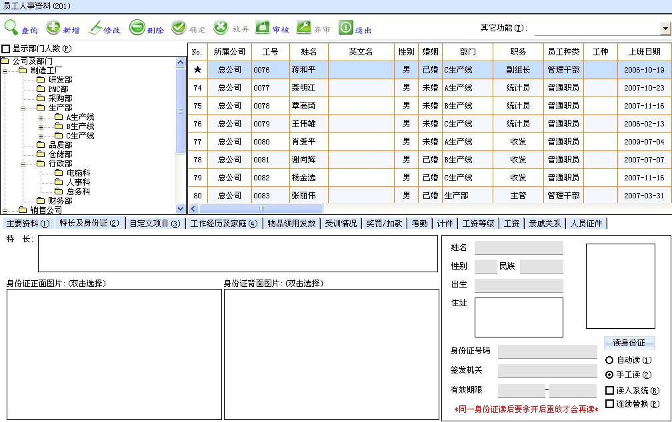Viewport: 672px width, 422px height.
Task: Click the 销售公司 folder icon
Action: pyautogui.click(x=23, y=210)
